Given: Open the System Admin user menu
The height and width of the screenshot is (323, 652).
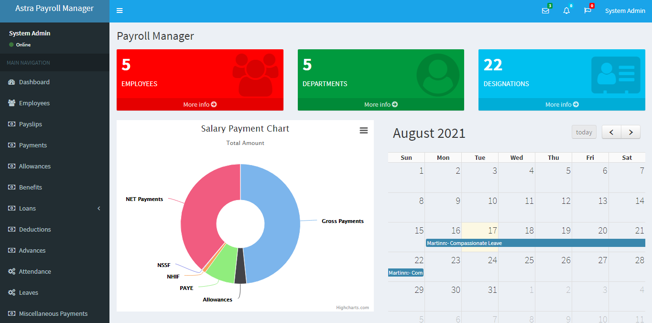Looking at the screenshot, I should pyautogui.click(x=625, y=11).
